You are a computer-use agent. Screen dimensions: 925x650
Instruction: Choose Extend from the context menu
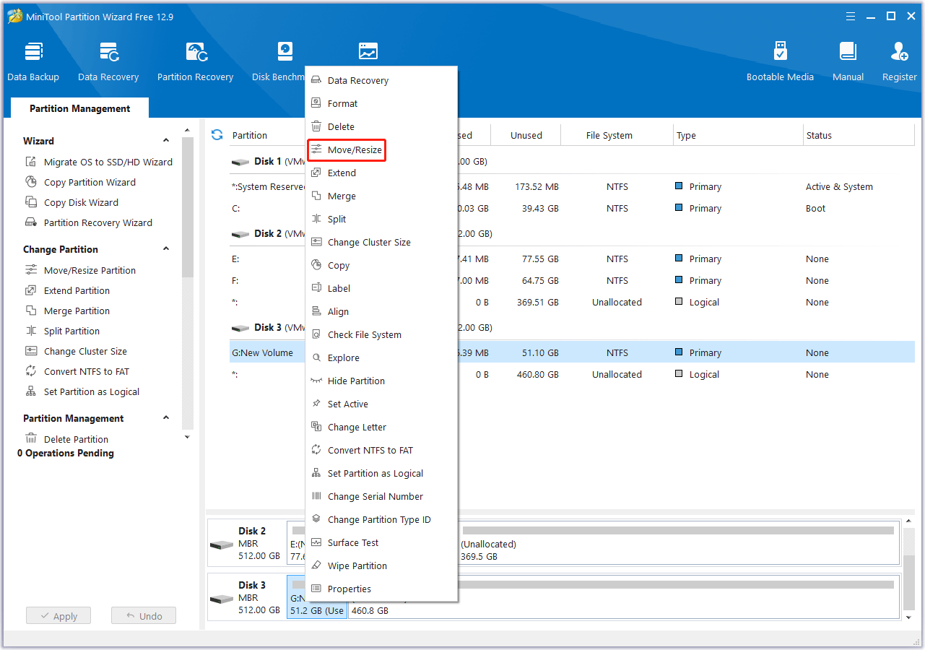point(381,173)
